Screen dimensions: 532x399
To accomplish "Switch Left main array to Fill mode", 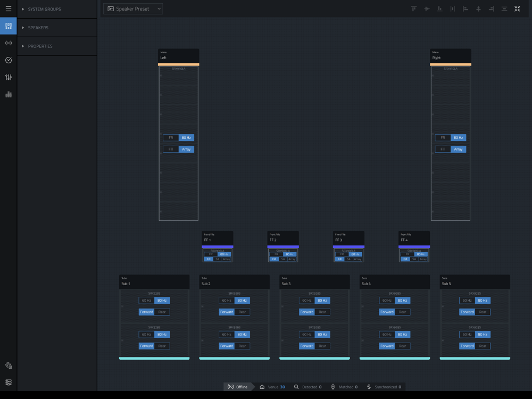I will (x=171, y=149).
